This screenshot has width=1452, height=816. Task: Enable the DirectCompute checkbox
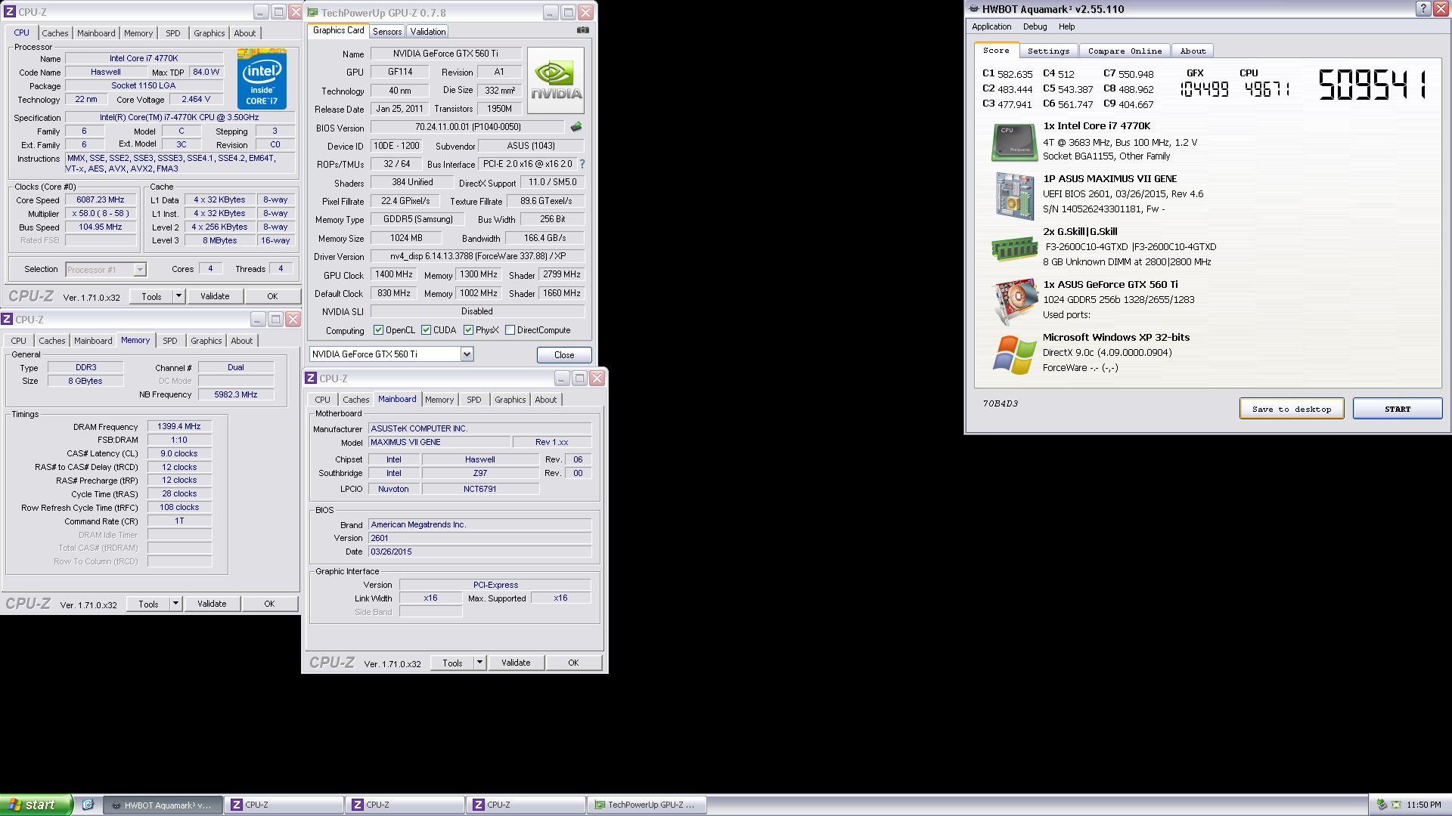(x=510, y=330)
